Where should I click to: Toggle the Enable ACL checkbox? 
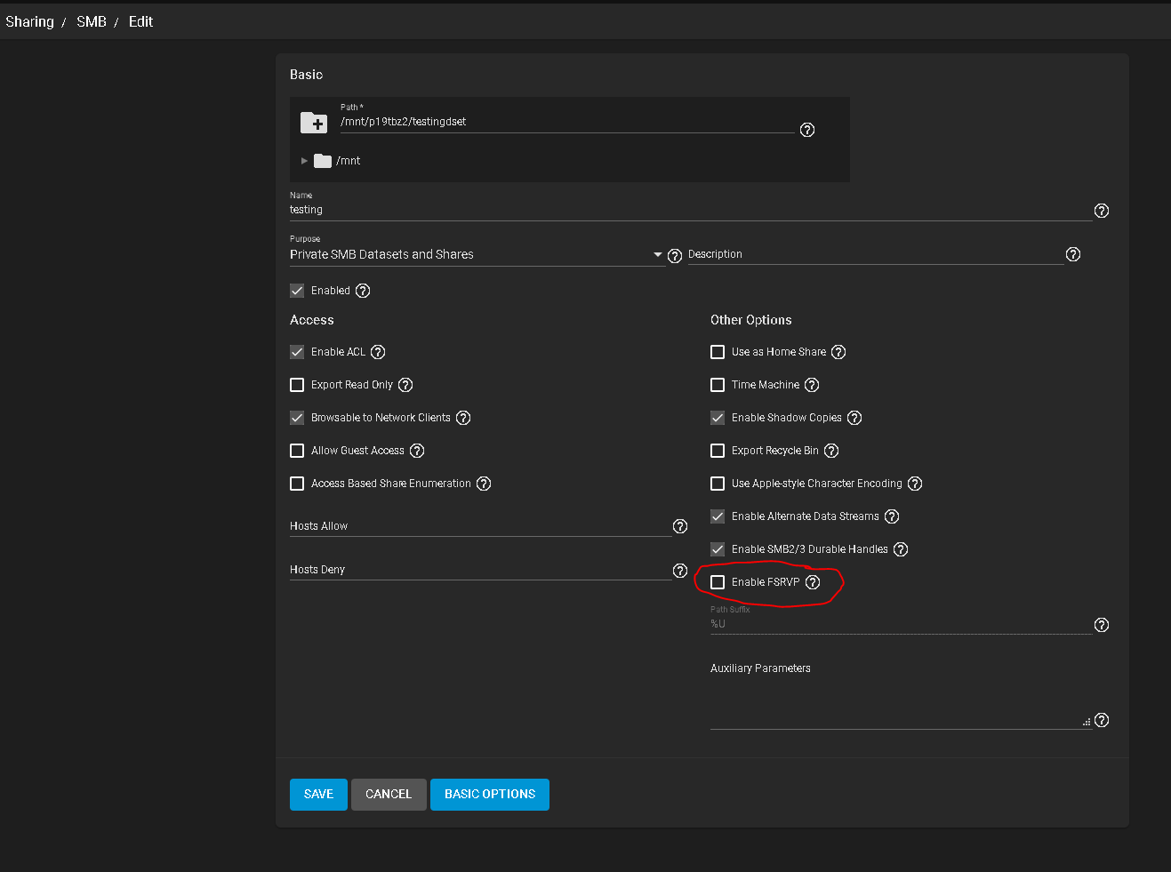point(297,352)
